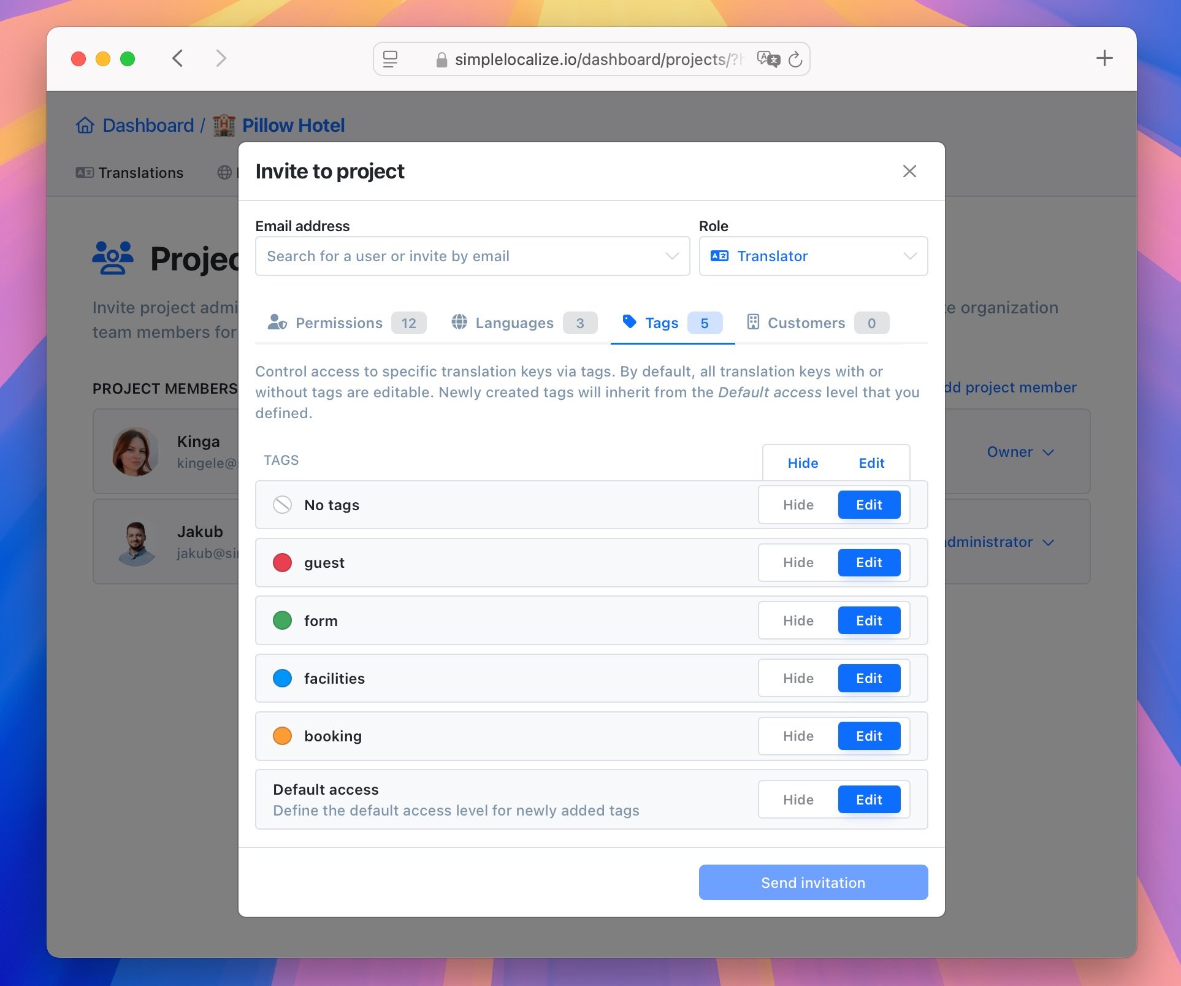Click Edit for the Default access
This screenshot has width=1181, height=986.
pos(868,798)
